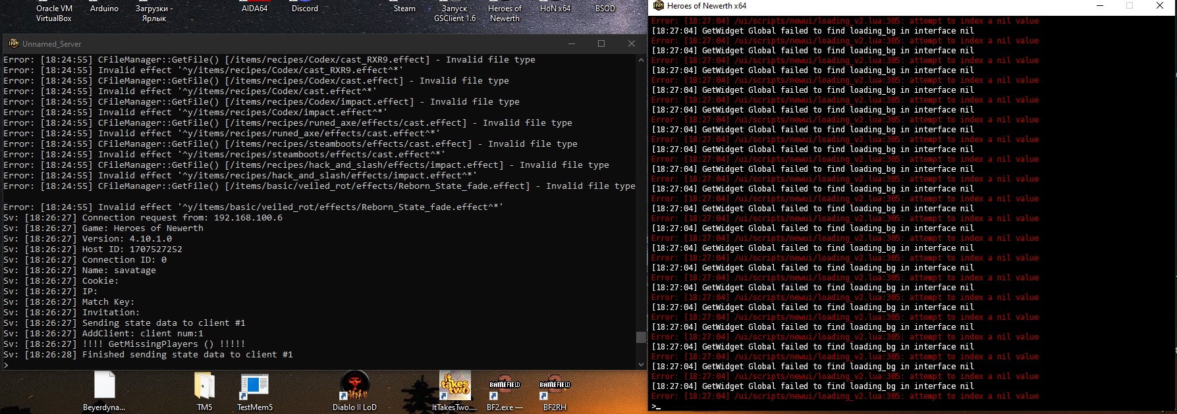Click the GetFile cast_RXR9.effect invalid file type line

point(269,60)
